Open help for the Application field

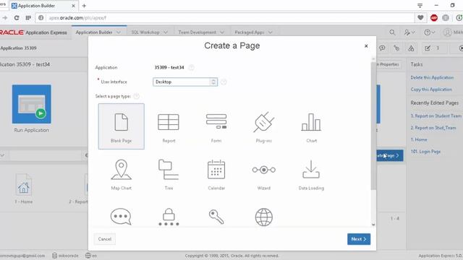point(191,67)
